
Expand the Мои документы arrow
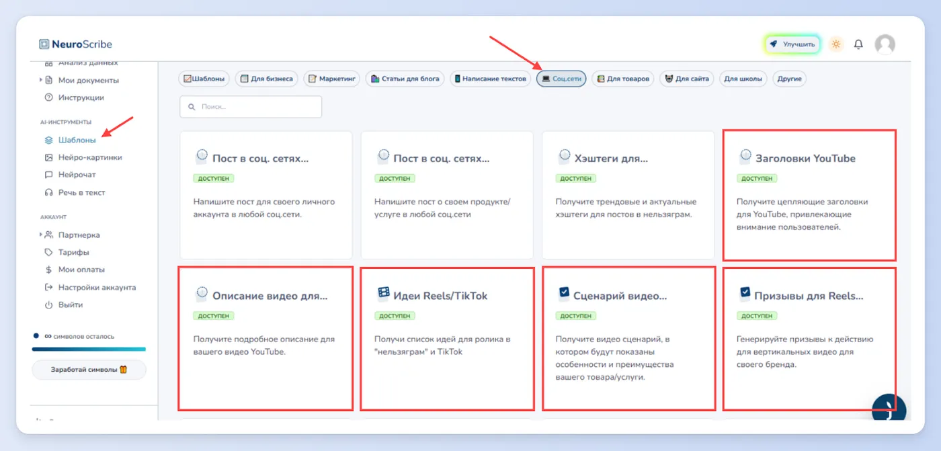click(40, 80)
